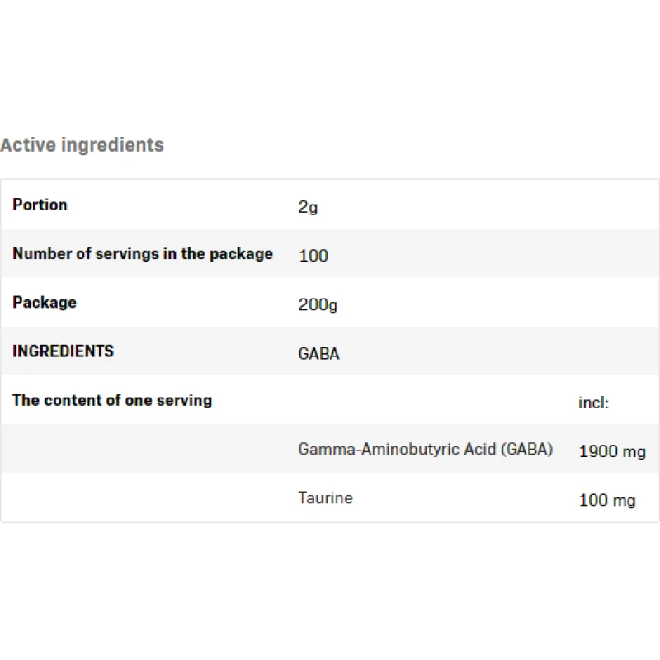Click the 100 mg Taurine amount
Viewport: 660px width, 660px height.
pyautogui.click(x=607, y=500)
